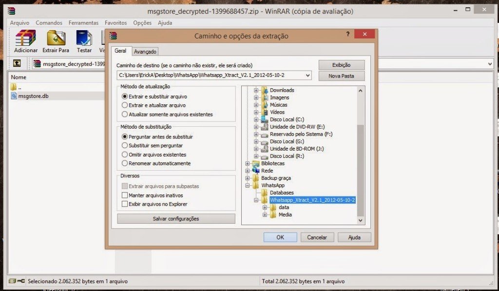This screenshot has width=499, height=291.
Task: Select Músicas folder in tree
Action: (x=278, y=105)
